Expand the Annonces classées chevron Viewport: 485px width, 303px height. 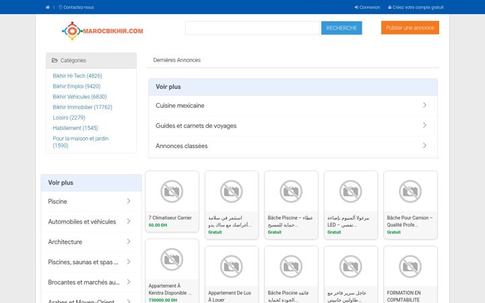point(424,145)
